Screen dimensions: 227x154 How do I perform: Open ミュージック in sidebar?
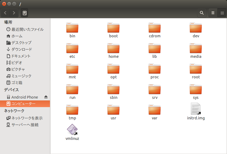(25, 76)
